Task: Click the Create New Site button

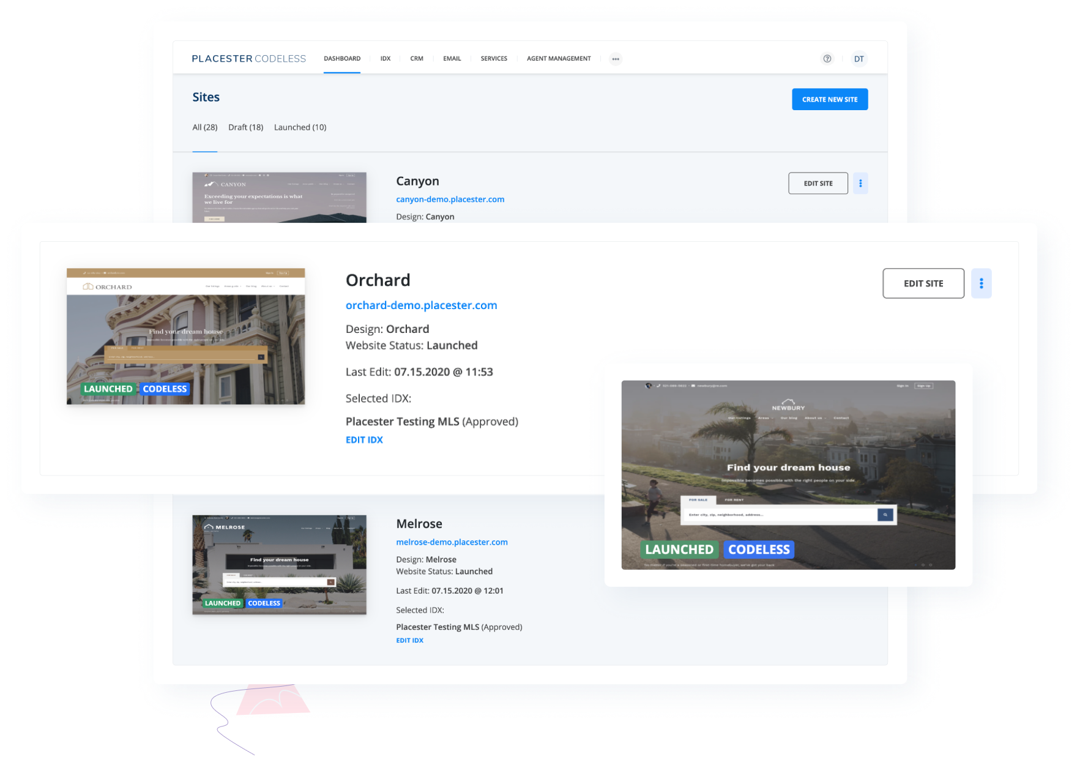Action: (x=830, y=99)
